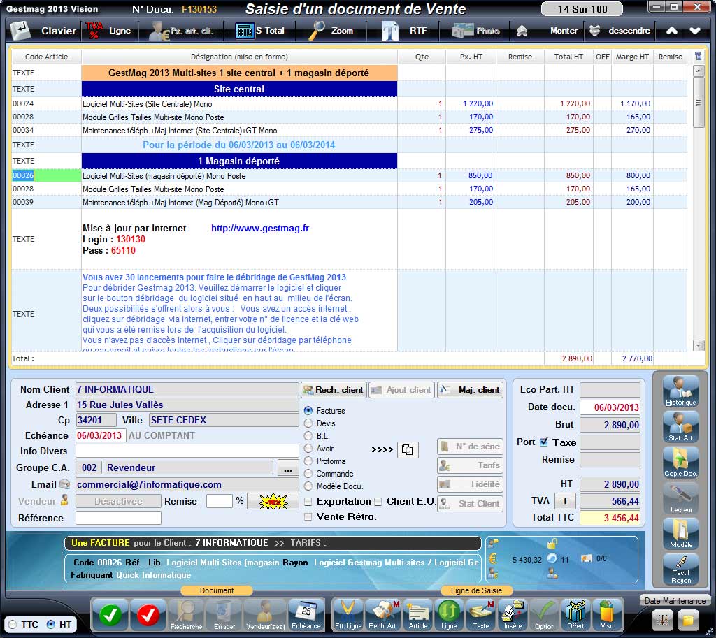Enable the Vente Rétro. checkbox
The height and width of the screenshot is (638, 716).
coord(308,517)
